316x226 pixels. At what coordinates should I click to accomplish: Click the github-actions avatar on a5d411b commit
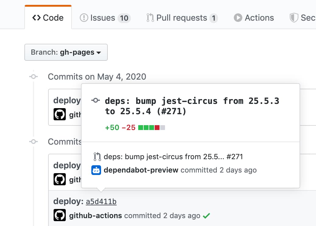59,215
